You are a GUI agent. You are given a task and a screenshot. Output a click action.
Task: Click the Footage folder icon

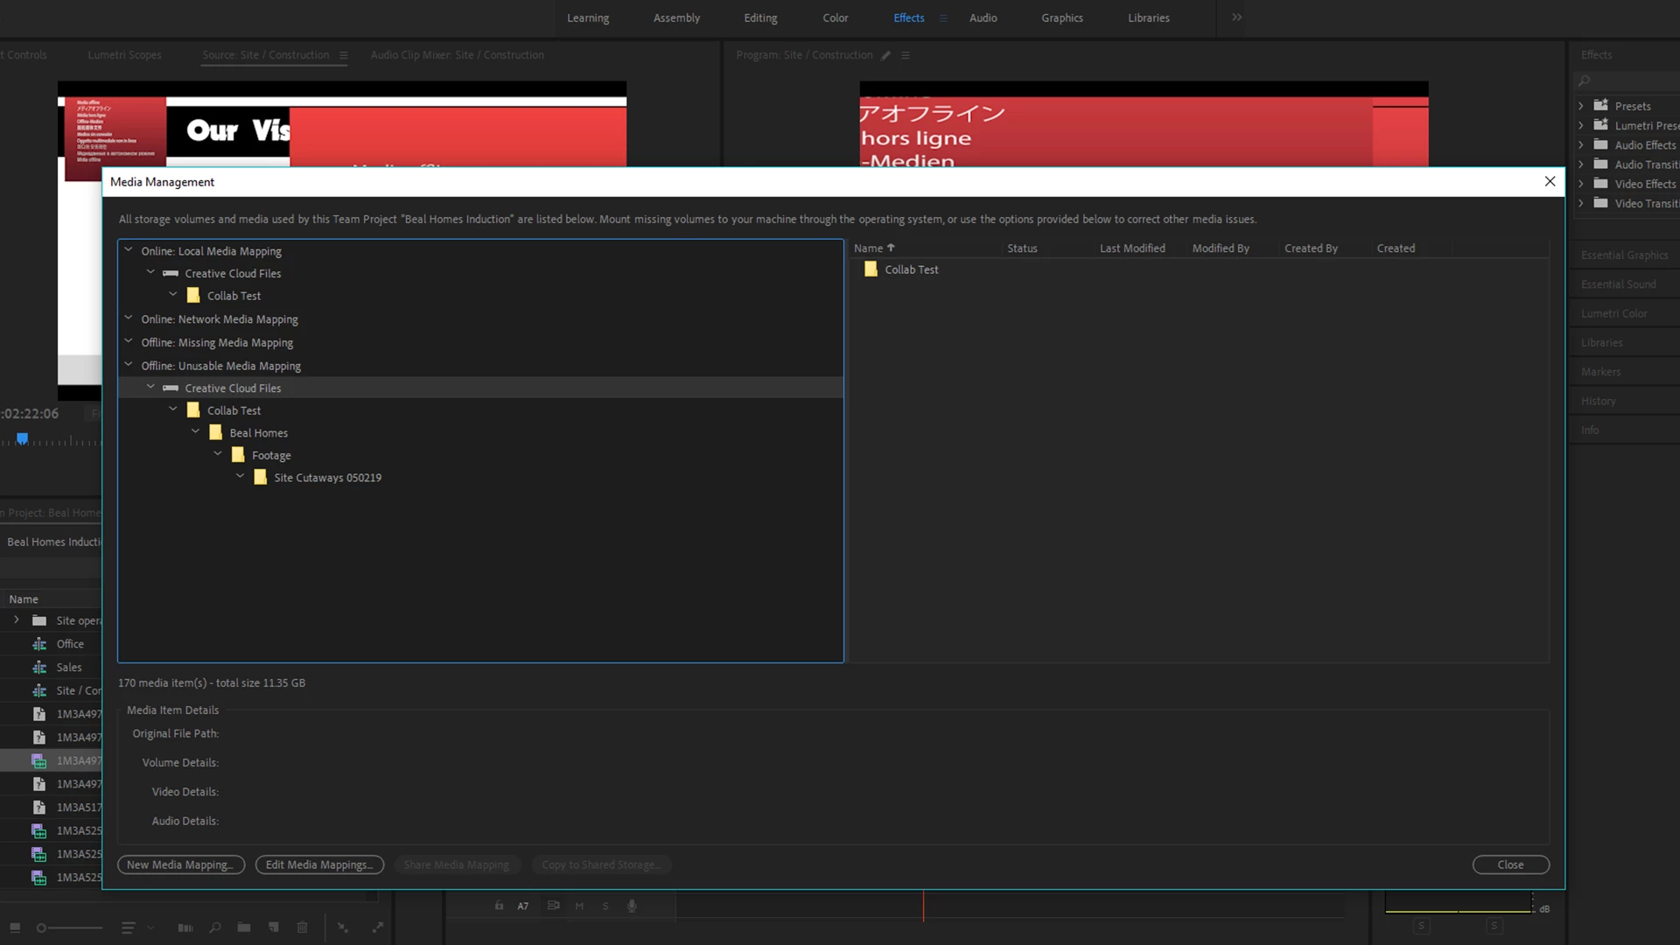[238, 455]
